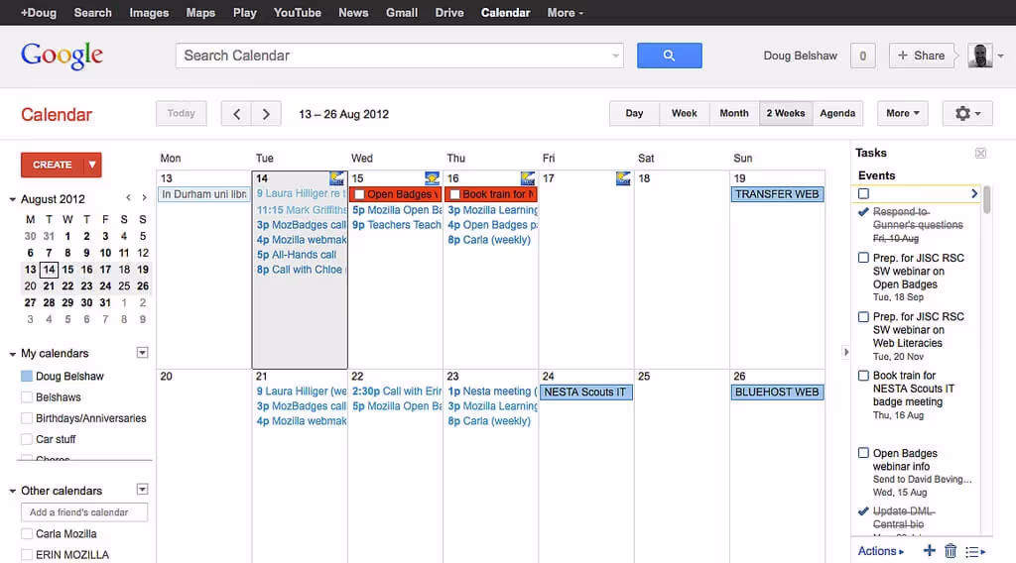Toggle Birthdays/Anniversaries calendar
This screenshot has width=1016, height=563.
[27, 418]
